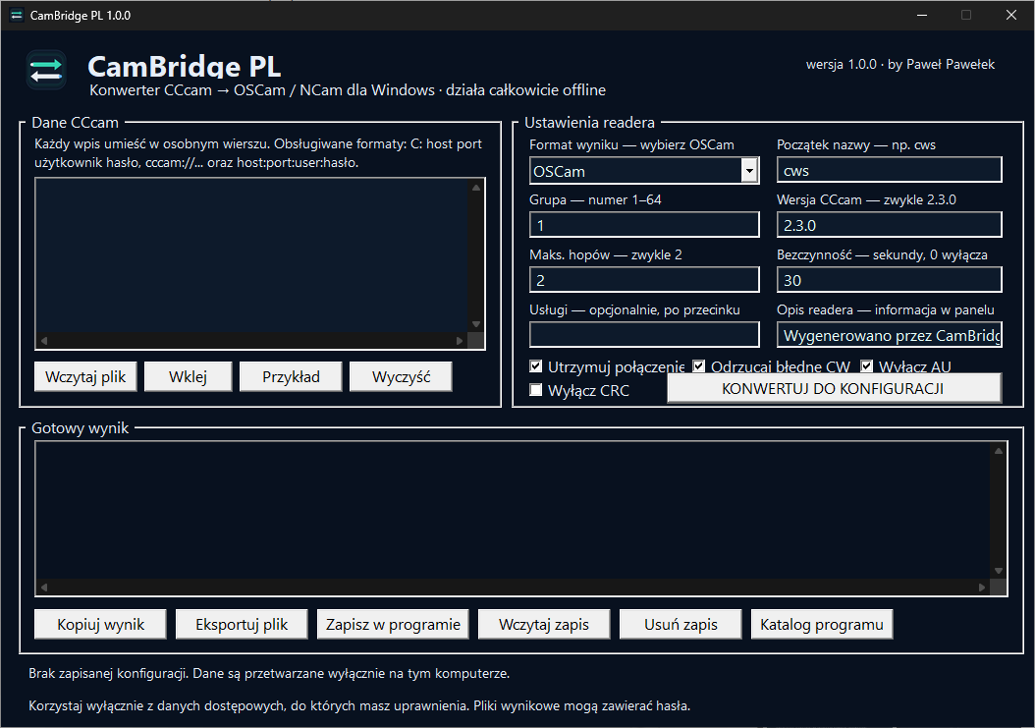This screenshot has width=1035, height=728.
Task: Click the right arrow of Gotowy wynik scrollbar
Action: point(982,588)
